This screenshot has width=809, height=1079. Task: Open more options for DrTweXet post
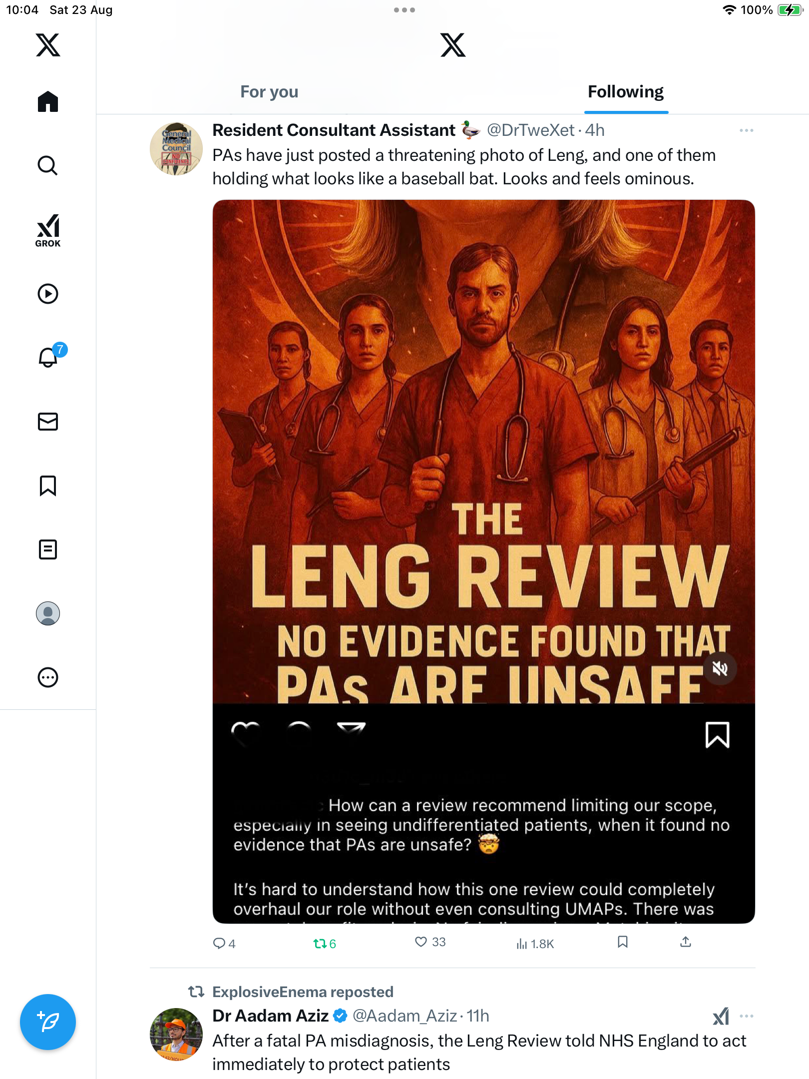click(x=747, y=130)
